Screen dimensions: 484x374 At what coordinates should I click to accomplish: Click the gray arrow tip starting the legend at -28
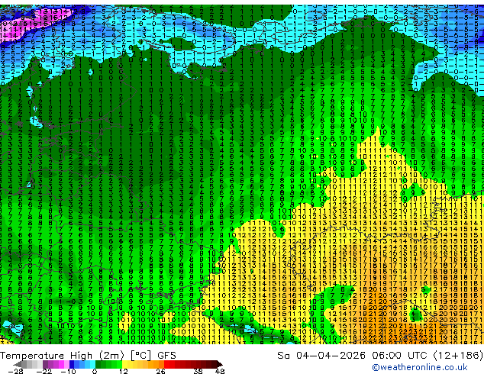pyautogui.click(x=17, y=364)
